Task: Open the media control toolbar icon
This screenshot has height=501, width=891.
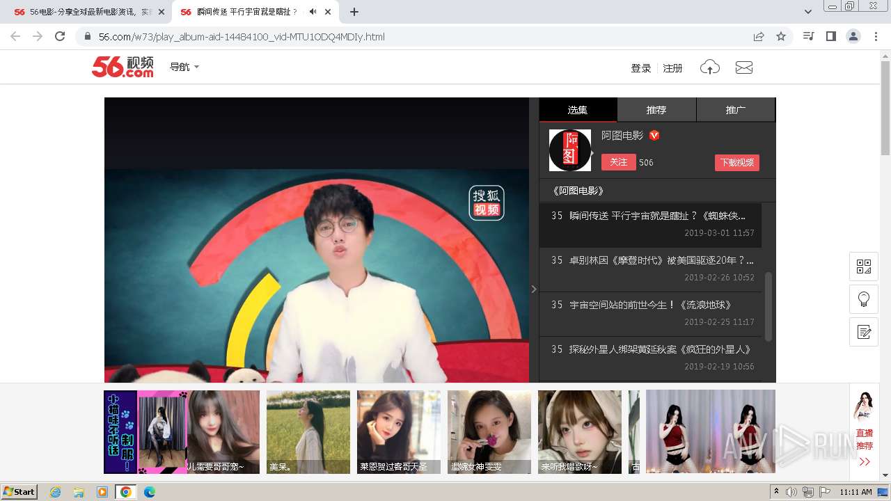Action: [x=809, y=36]
